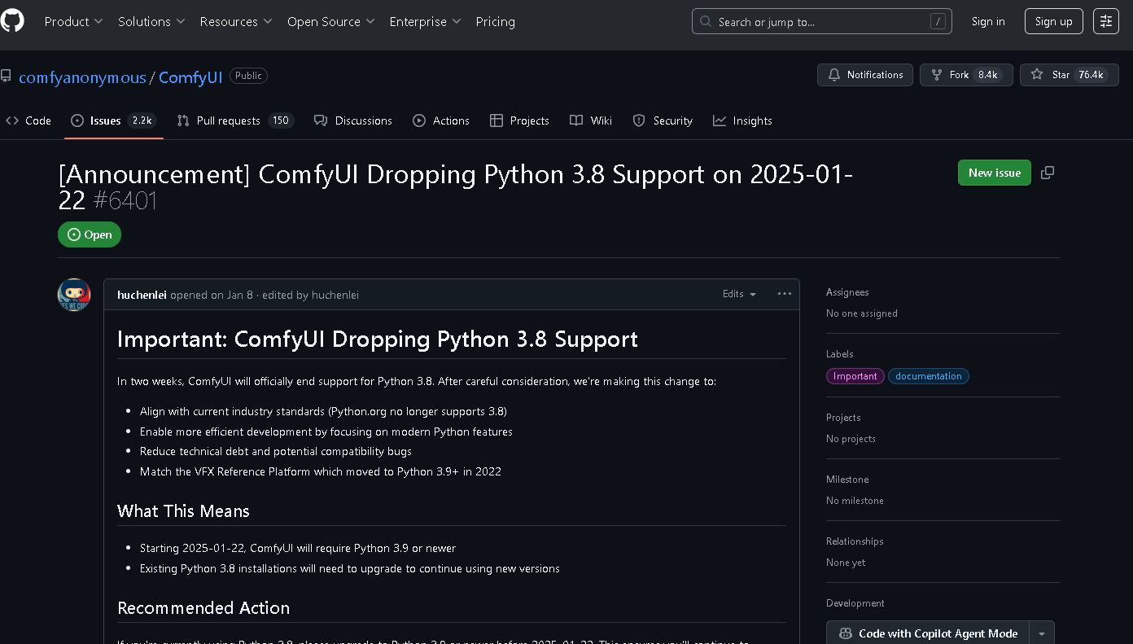This screenshot has width=1133, height=644.
Task: Expand the Copilot Agent Mode dropdown arrow
Action: click(1042, 633)
